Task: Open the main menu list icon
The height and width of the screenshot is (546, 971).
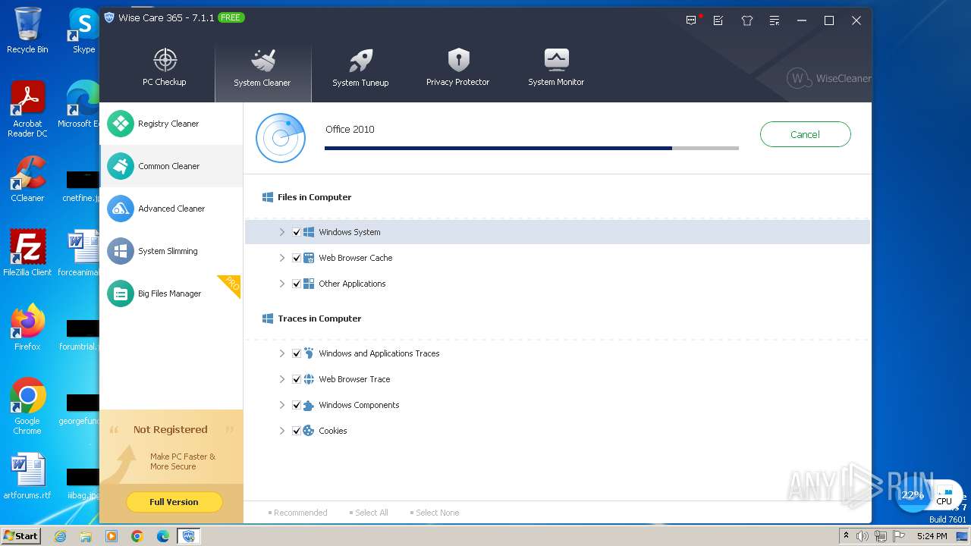Action: (774, 20)
